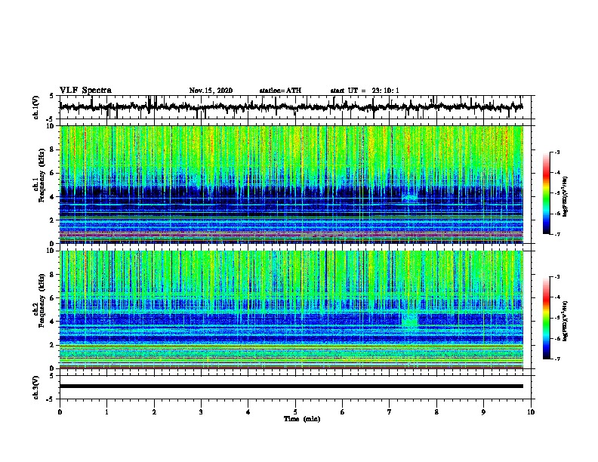The height and width of the screenshot is (462, 598).
Task: Click the ch.2 spectrogram color scale bar
Action: click(x=547, y=318)
